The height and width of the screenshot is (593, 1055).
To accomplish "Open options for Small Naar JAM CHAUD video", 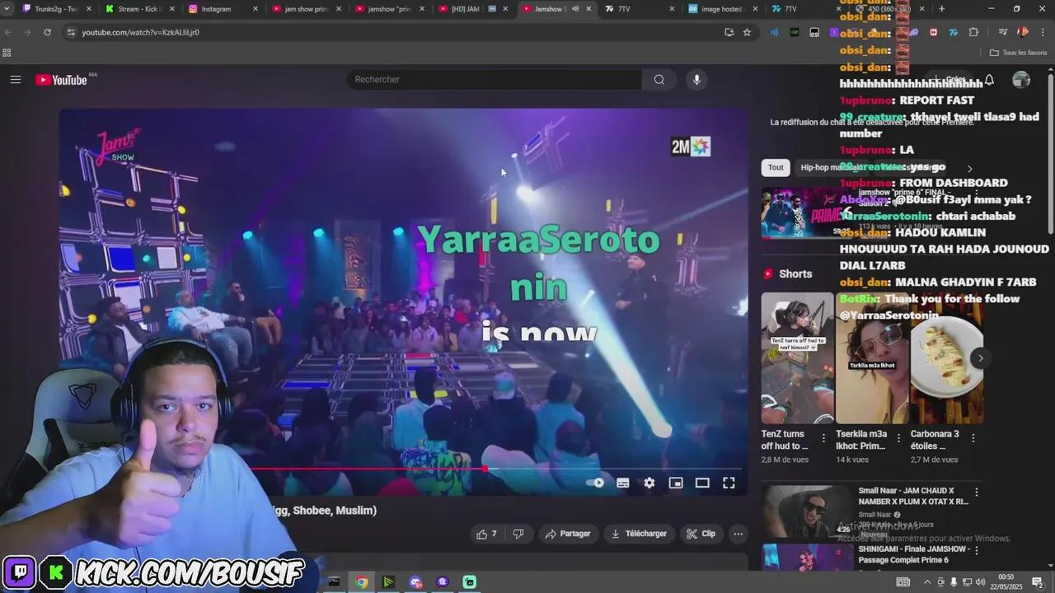I will (977, 493).
